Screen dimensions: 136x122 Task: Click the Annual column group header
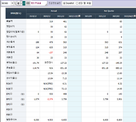[54, 11]
